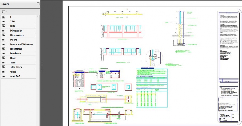Viewport: 242px width, 126px height.
Task: Select the 'DIM' layer name
Action: point(13,26)
